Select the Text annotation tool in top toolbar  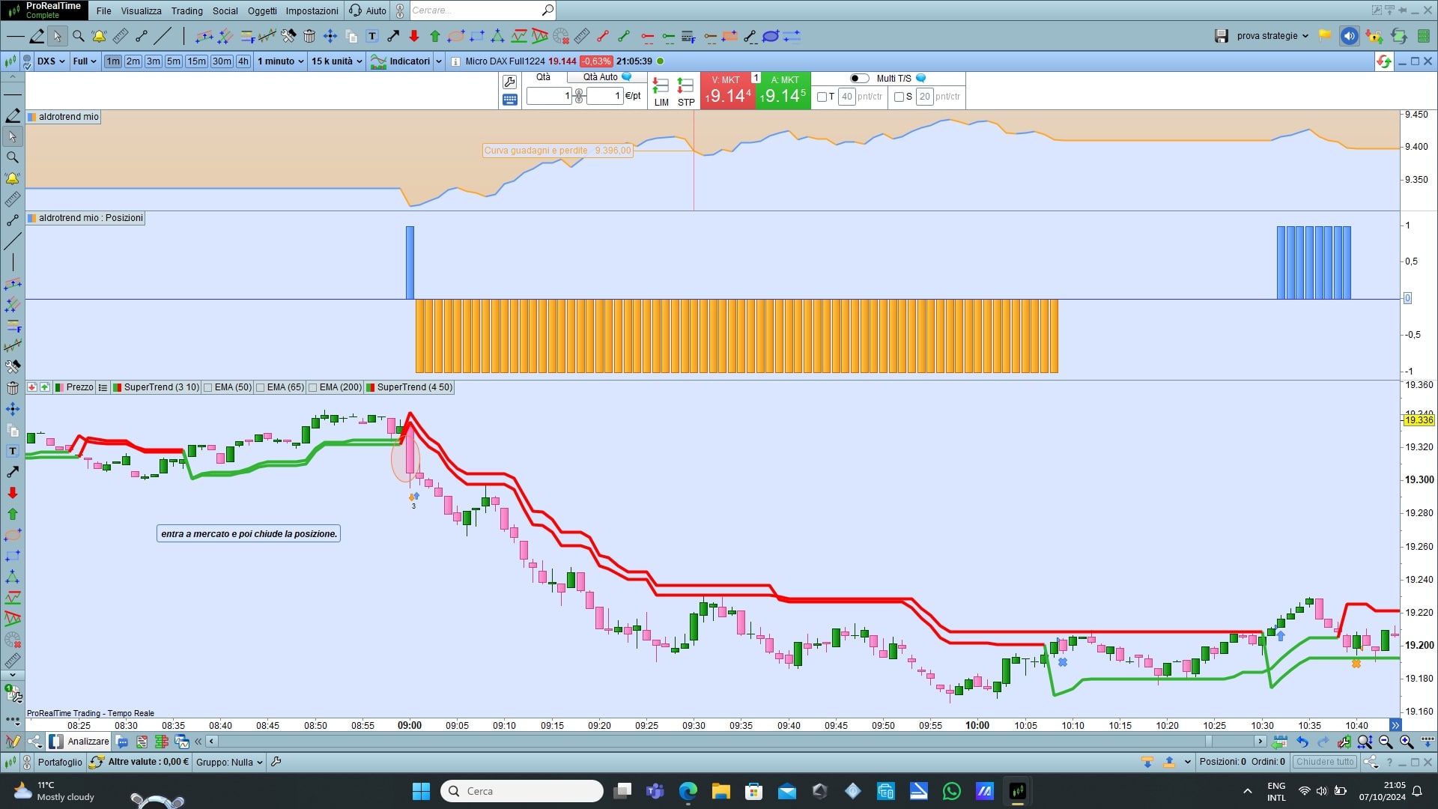[372, 36]
